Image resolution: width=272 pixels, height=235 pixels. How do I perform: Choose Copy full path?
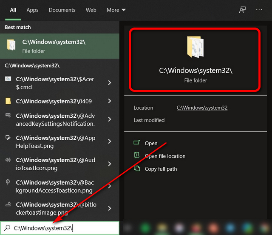161,169
